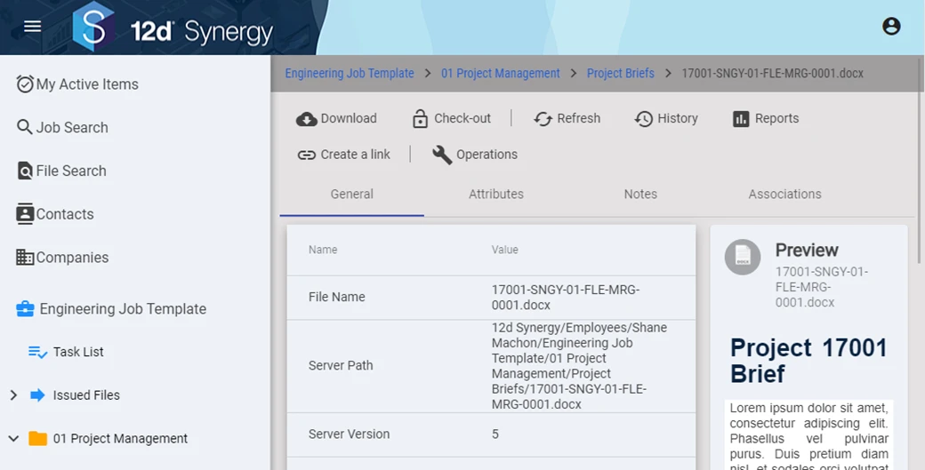
Task: Click the 01 Project Management folder icon
Action: click(37, 439)
